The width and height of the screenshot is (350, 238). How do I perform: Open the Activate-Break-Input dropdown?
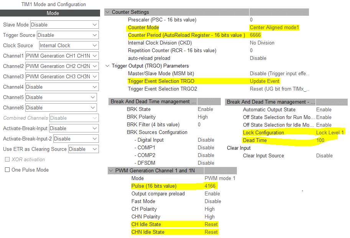tap(73, 128)
